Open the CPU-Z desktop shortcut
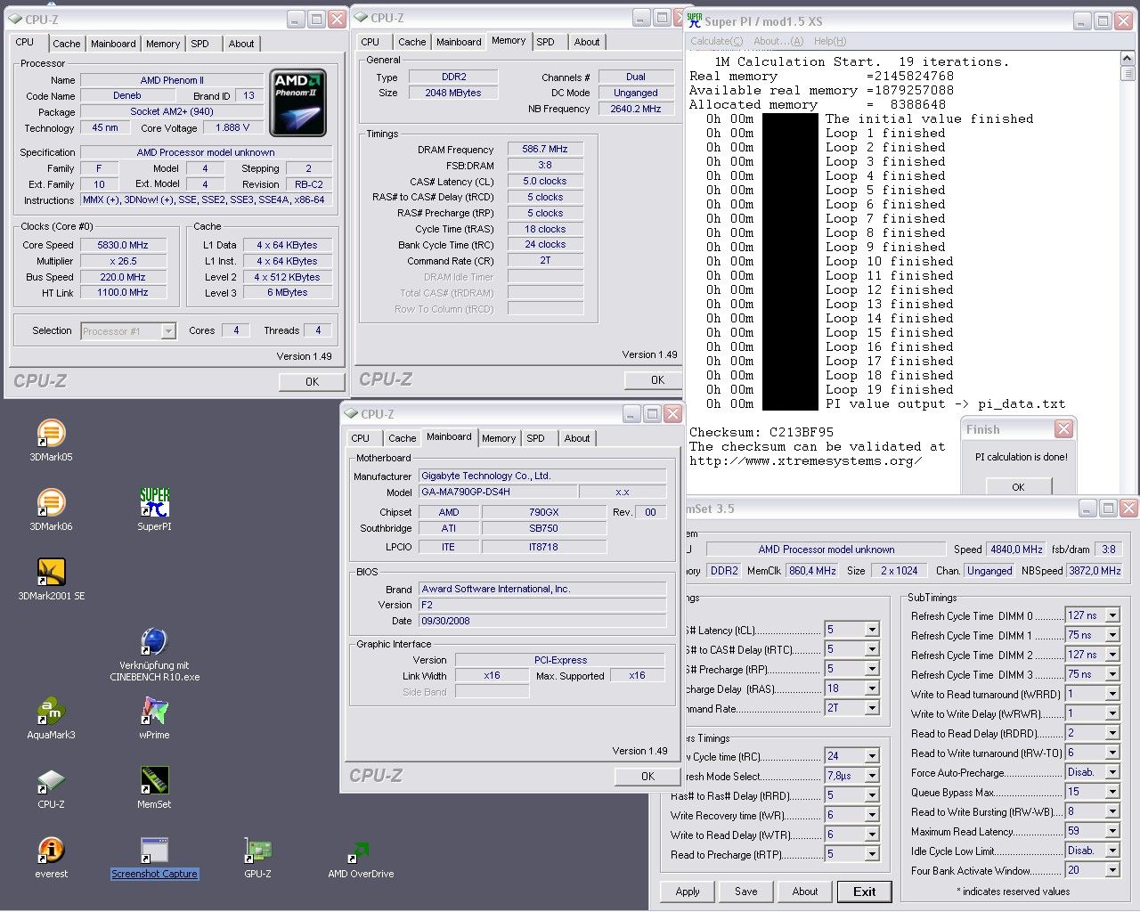The height and width of the screenshot is (912, 1140). coord(51,787)
